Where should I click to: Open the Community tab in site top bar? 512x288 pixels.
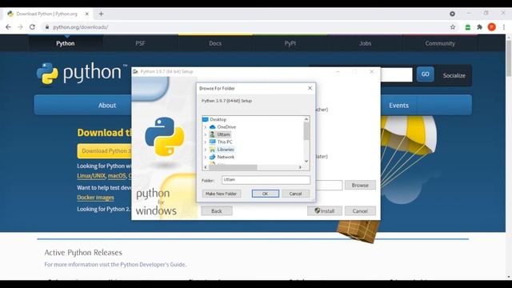click(x=440, y=43)
